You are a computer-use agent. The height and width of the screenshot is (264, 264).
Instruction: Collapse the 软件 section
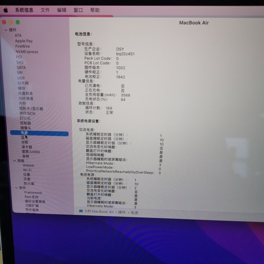(16, 188)
